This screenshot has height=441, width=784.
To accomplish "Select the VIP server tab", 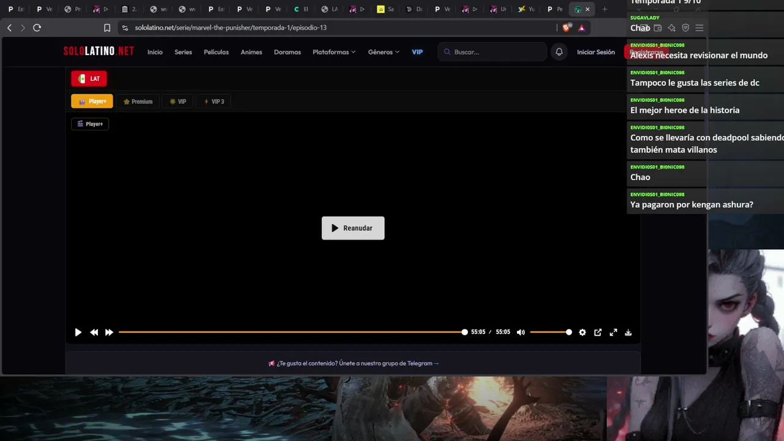I will pos(178,101).
